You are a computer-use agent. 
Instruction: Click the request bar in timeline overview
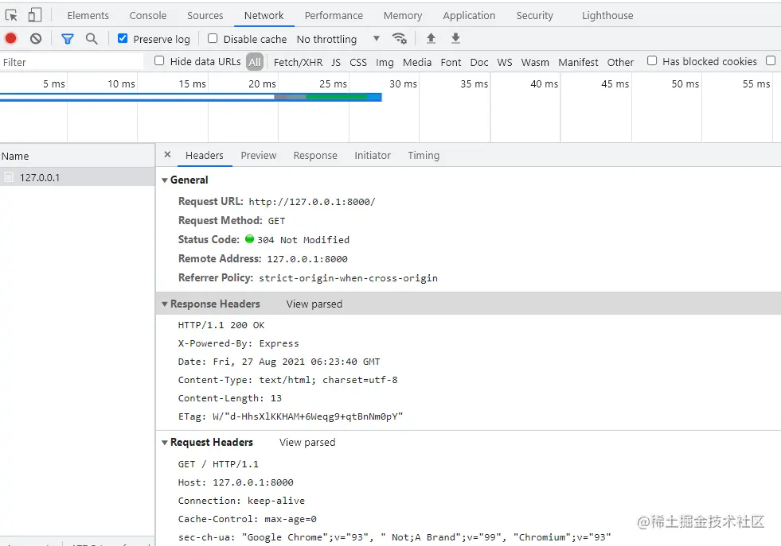(x=191, y=97)
